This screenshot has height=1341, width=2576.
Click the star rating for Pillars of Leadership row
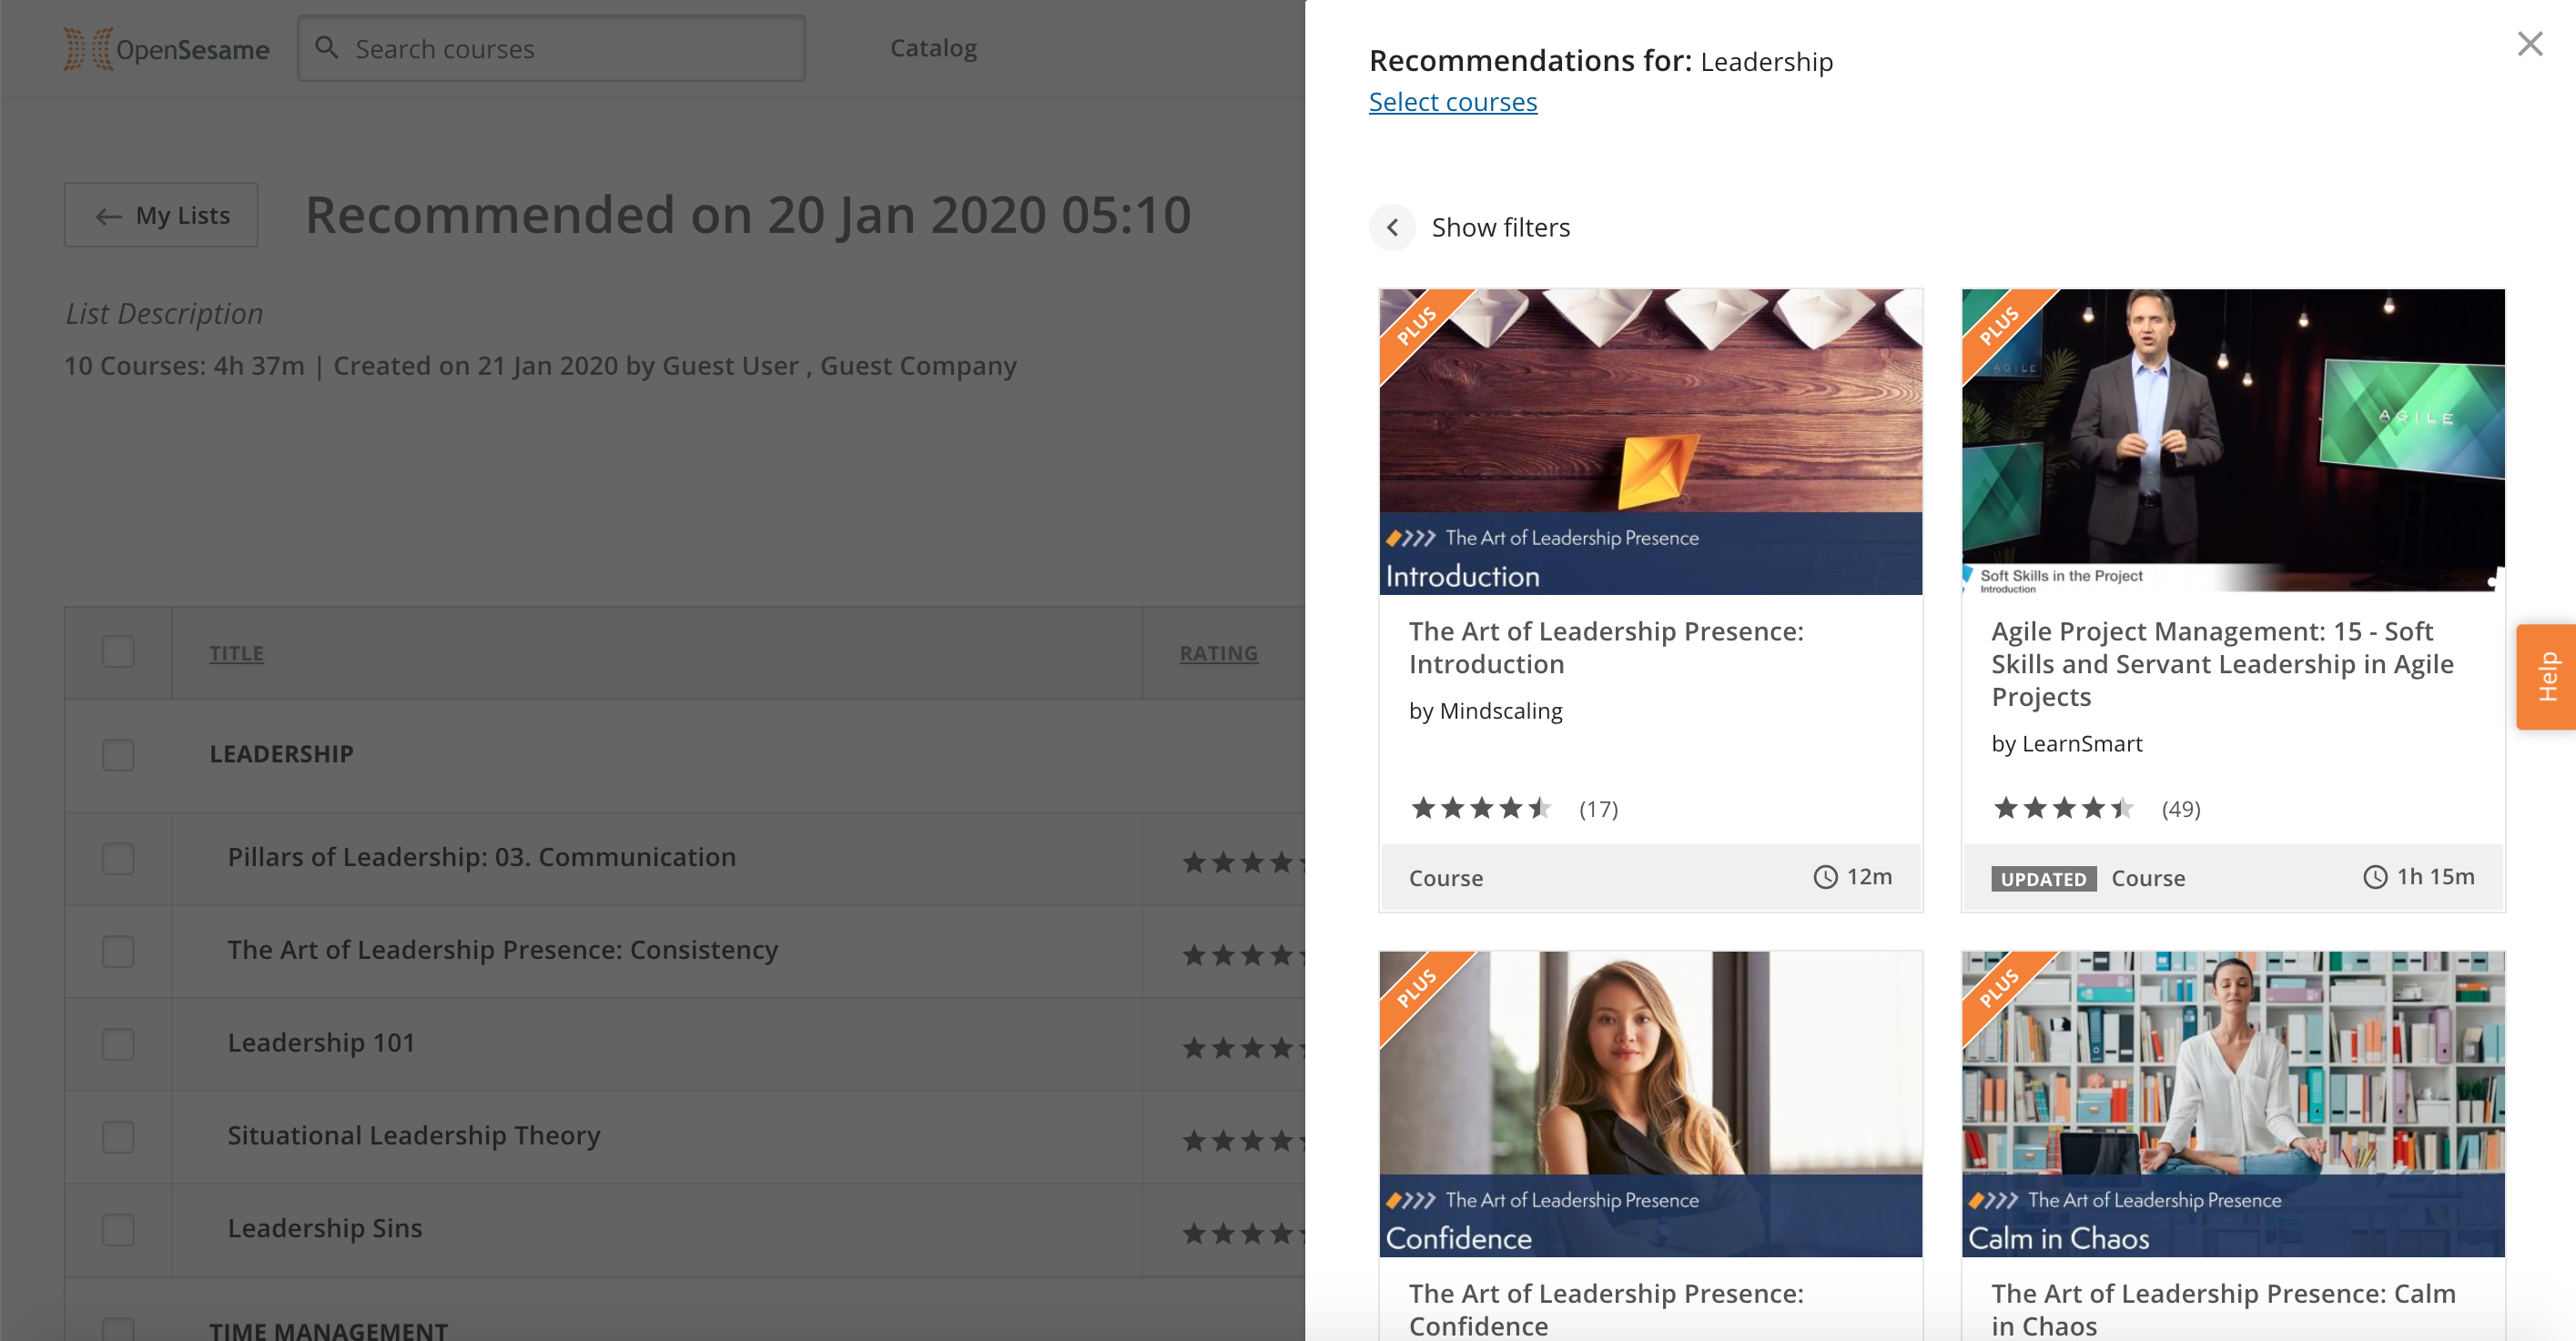point(1243,862)
